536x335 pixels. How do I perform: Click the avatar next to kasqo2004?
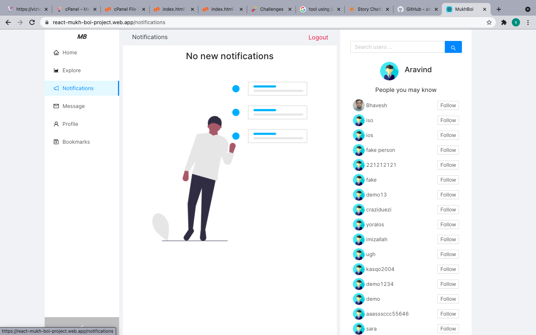tap(359, 269)
